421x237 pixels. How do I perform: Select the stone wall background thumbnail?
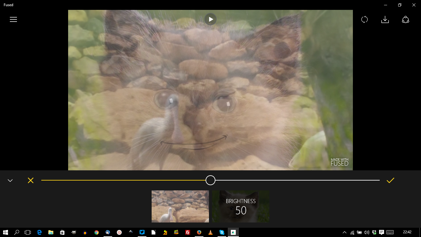click(180, 206)
